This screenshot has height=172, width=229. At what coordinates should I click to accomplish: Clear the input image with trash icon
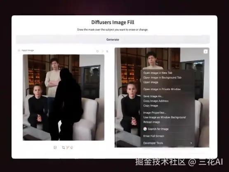[107, 51]
